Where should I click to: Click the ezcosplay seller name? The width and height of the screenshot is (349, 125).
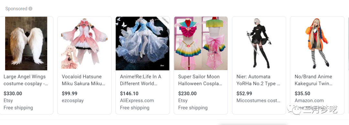point(73,100)
